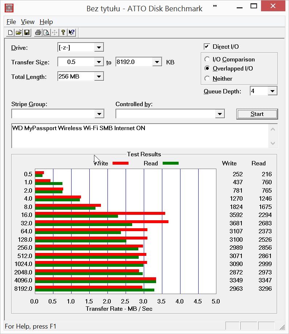Click the 'Transfer Rate - MB / Sec' axis label
The height and width of the screenshot is (334, 289).
pos(119,309)
